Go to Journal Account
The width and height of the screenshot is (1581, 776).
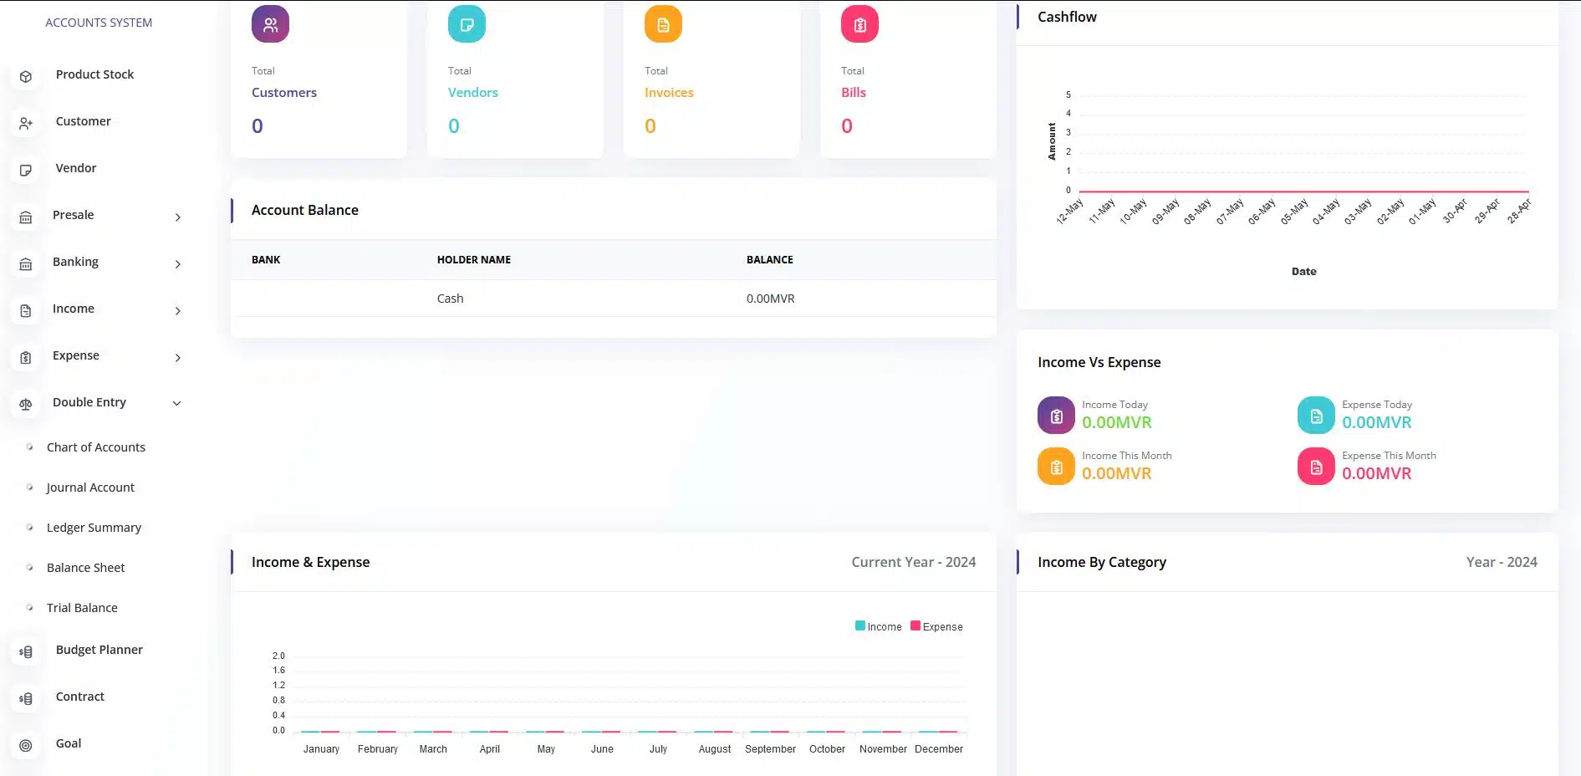90,488
